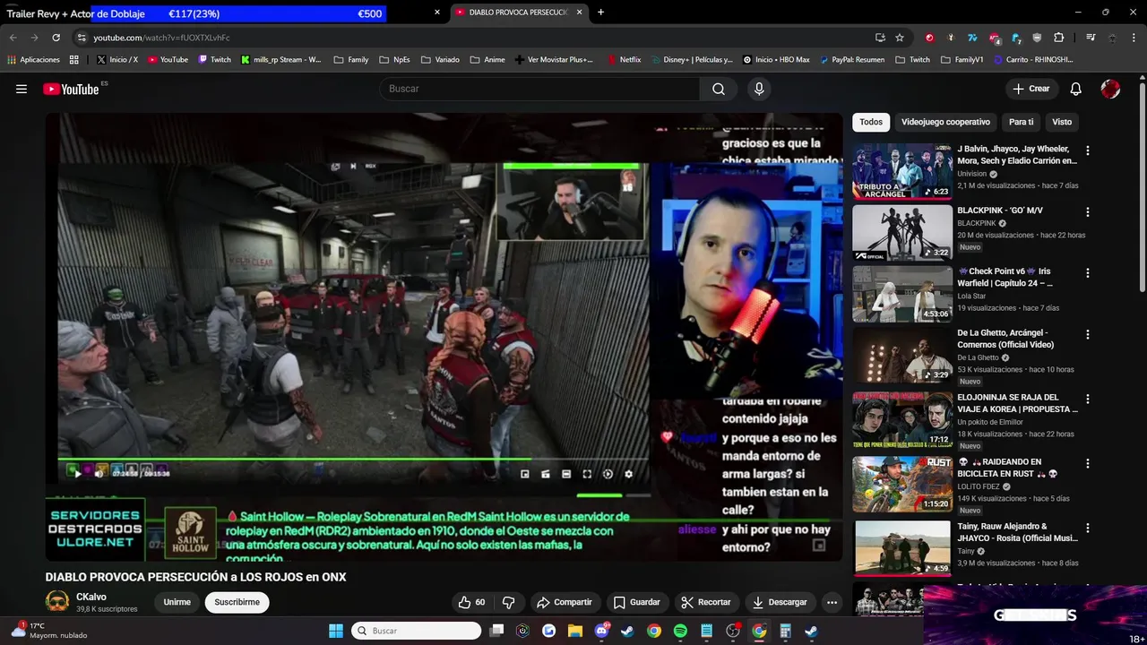Open the browser media controls icon
The width and height of the screenshot is (1147, 645).
[1090, 38]
